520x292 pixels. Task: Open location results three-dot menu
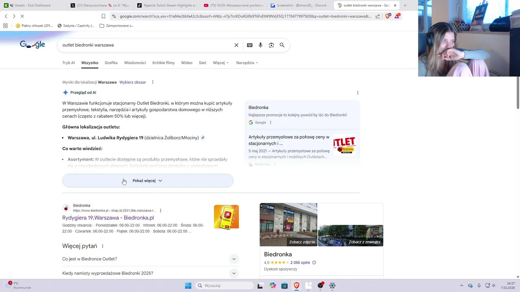click(x=153, y=82)
